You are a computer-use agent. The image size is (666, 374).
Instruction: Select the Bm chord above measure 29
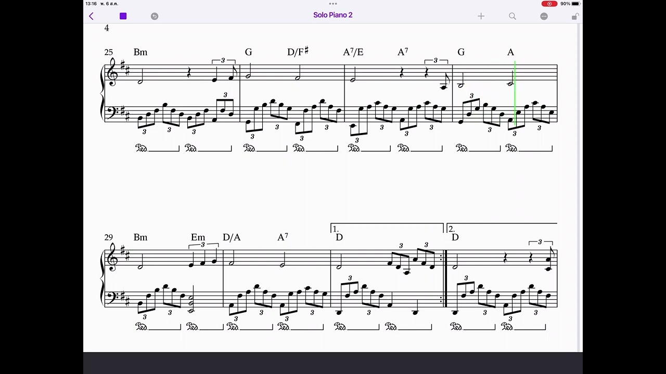click(140, 237)
